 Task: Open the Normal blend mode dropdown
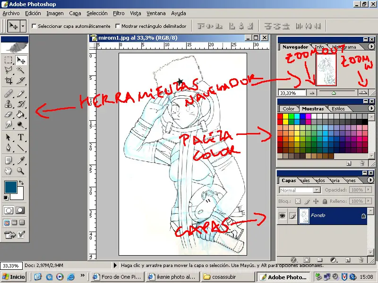point(317,190)
